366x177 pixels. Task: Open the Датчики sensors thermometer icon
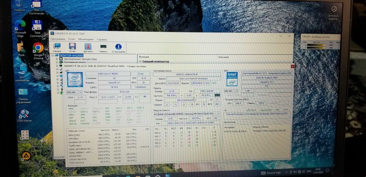tap(88, 47)
